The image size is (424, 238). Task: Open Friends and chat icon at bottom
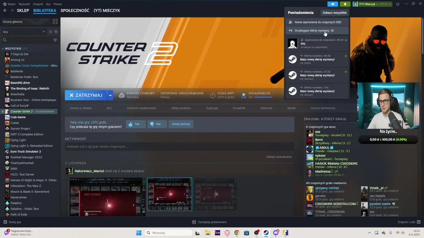pyautogui.click(x=419, y=222)
